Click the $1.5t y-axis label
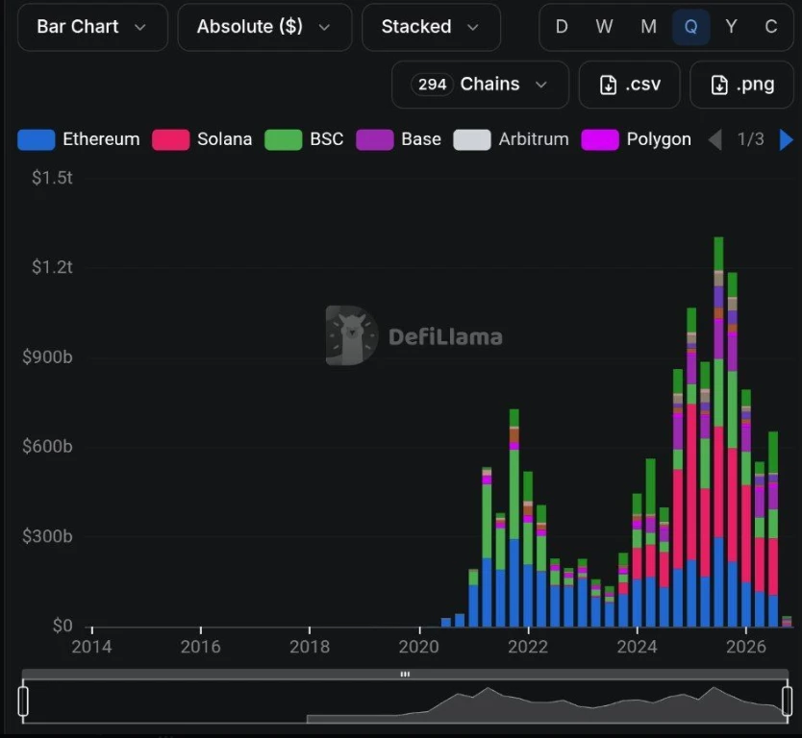802x738 pixels. 52,178
